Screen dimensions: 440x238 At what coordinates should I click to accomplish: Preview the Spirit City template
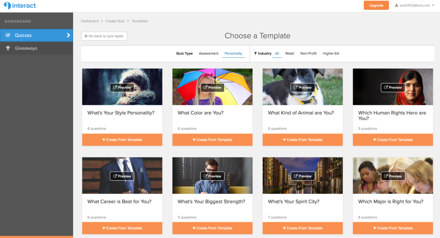(302, 176)
